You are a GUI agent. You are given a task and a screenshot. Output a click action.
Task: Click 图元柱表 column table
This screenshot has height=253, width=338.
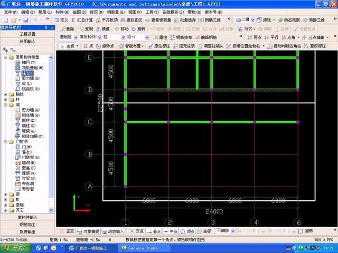click(x=184, y=46)
